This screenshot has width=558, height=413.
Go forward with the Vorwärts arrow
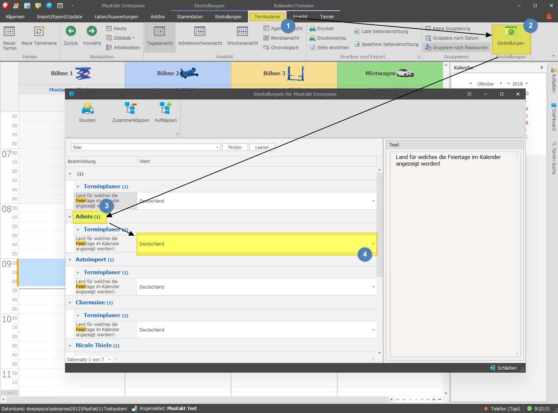(x=92, y=36)
